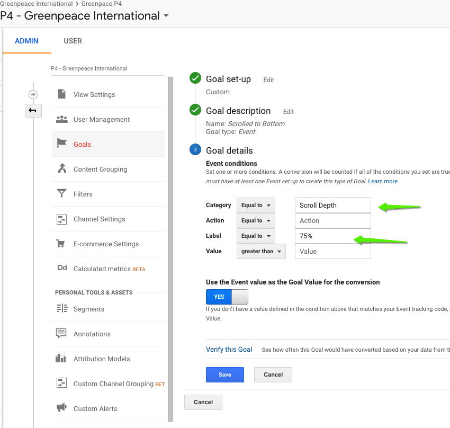Screen dimensions: 450x428
Task: Click the User Management people icon
Action: [62, 119]
